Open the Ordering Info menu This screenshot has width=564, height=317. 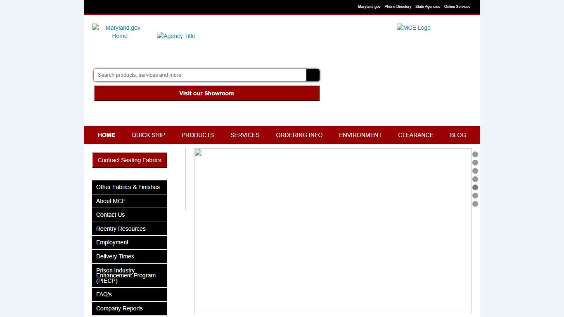coord(299,135)
